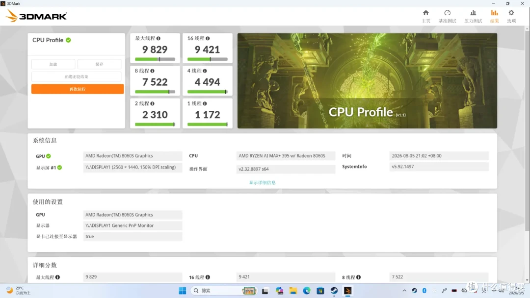Image resolution: width=530 pixels, height=298 pixels.
Task: Open the Home (主页) tab
Action: (x=426, y=16)
